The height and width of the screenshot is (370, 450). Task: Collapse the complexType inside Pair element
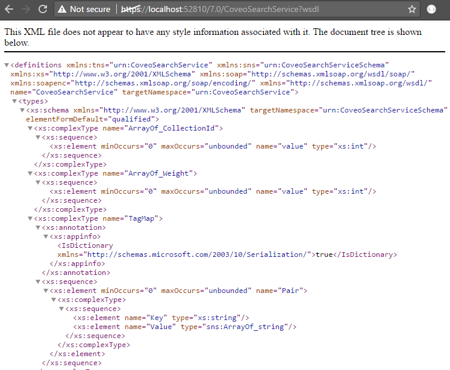click(54, 300)
